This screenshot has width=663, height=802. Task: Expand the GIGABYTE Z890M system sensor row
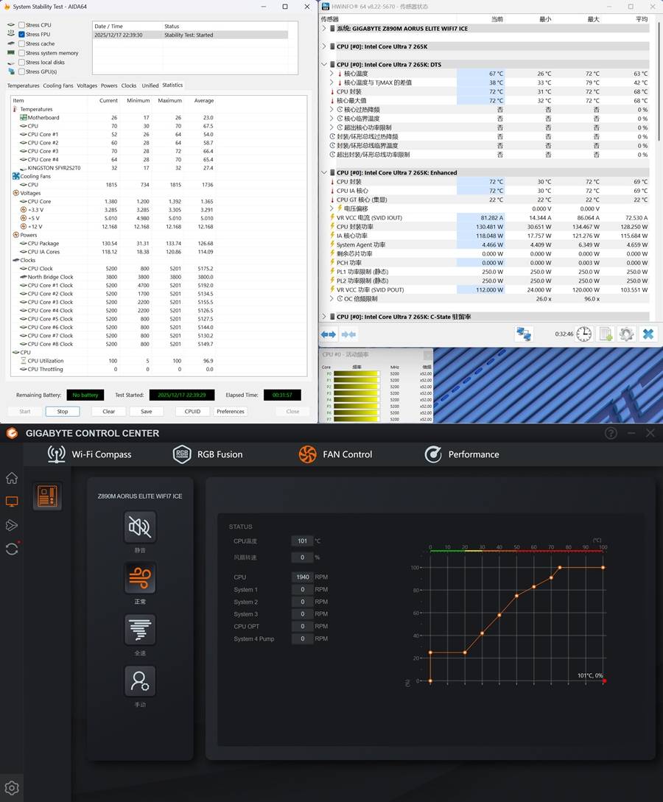coord(324,29)
